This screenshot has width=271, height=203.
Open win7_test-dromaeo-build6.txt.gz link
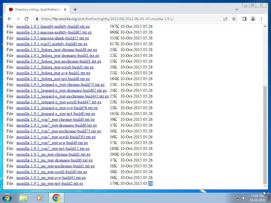[57, 125]
